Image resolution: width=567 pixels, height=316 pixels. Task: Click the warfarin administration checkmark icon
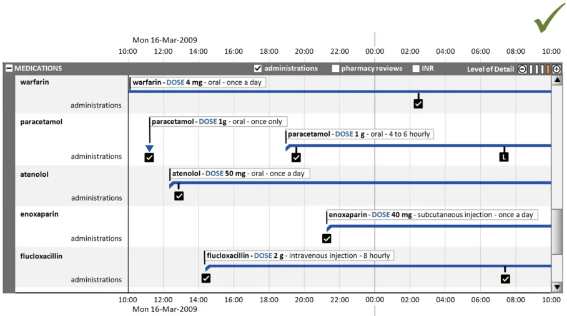point(418,104)
